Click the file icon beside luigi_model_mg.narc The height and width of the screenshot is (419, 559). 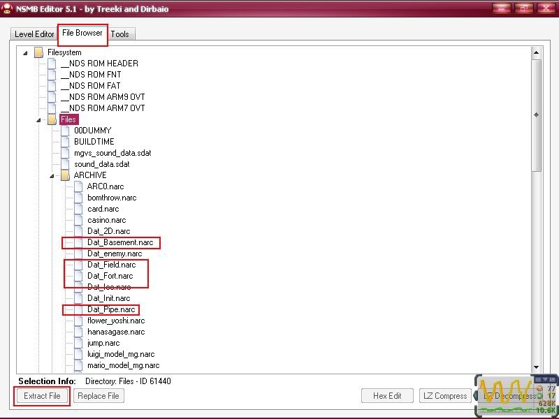click(78, 354)
